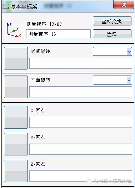Click the text field under Y-原点
Viewport: 135px width, 188px height.
(x=81, y=149)
